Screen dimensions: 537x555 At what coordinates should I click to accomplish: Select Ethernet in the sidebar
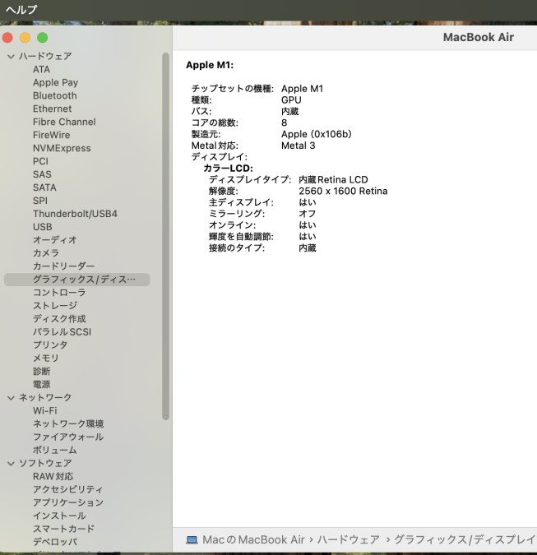point(53,109)
